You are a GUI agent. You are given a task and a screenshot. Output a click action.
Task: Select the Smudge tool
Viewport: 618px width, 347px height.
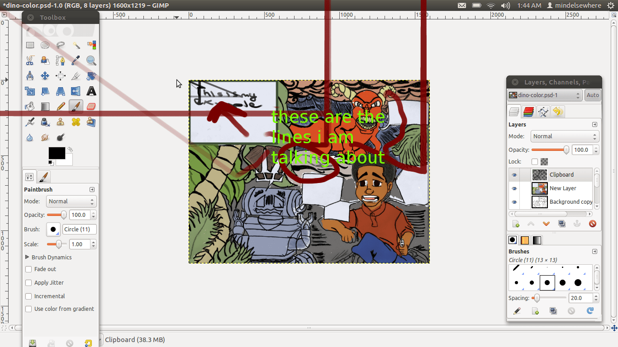click(x=45, y=137)
